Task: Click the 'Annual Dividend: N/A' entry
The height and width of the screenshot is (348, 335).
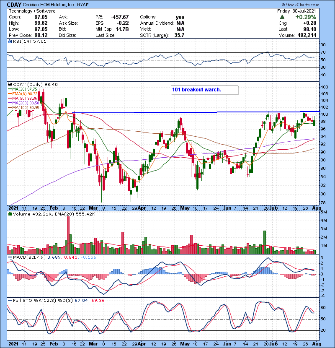Action: [162, 23]
